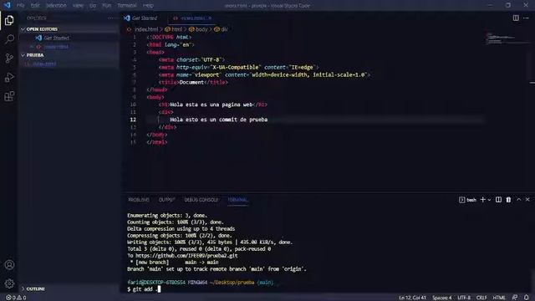Screen dimensions: 535x301
Task: Switch to the index.html editor tab
Action: [193, 18]
